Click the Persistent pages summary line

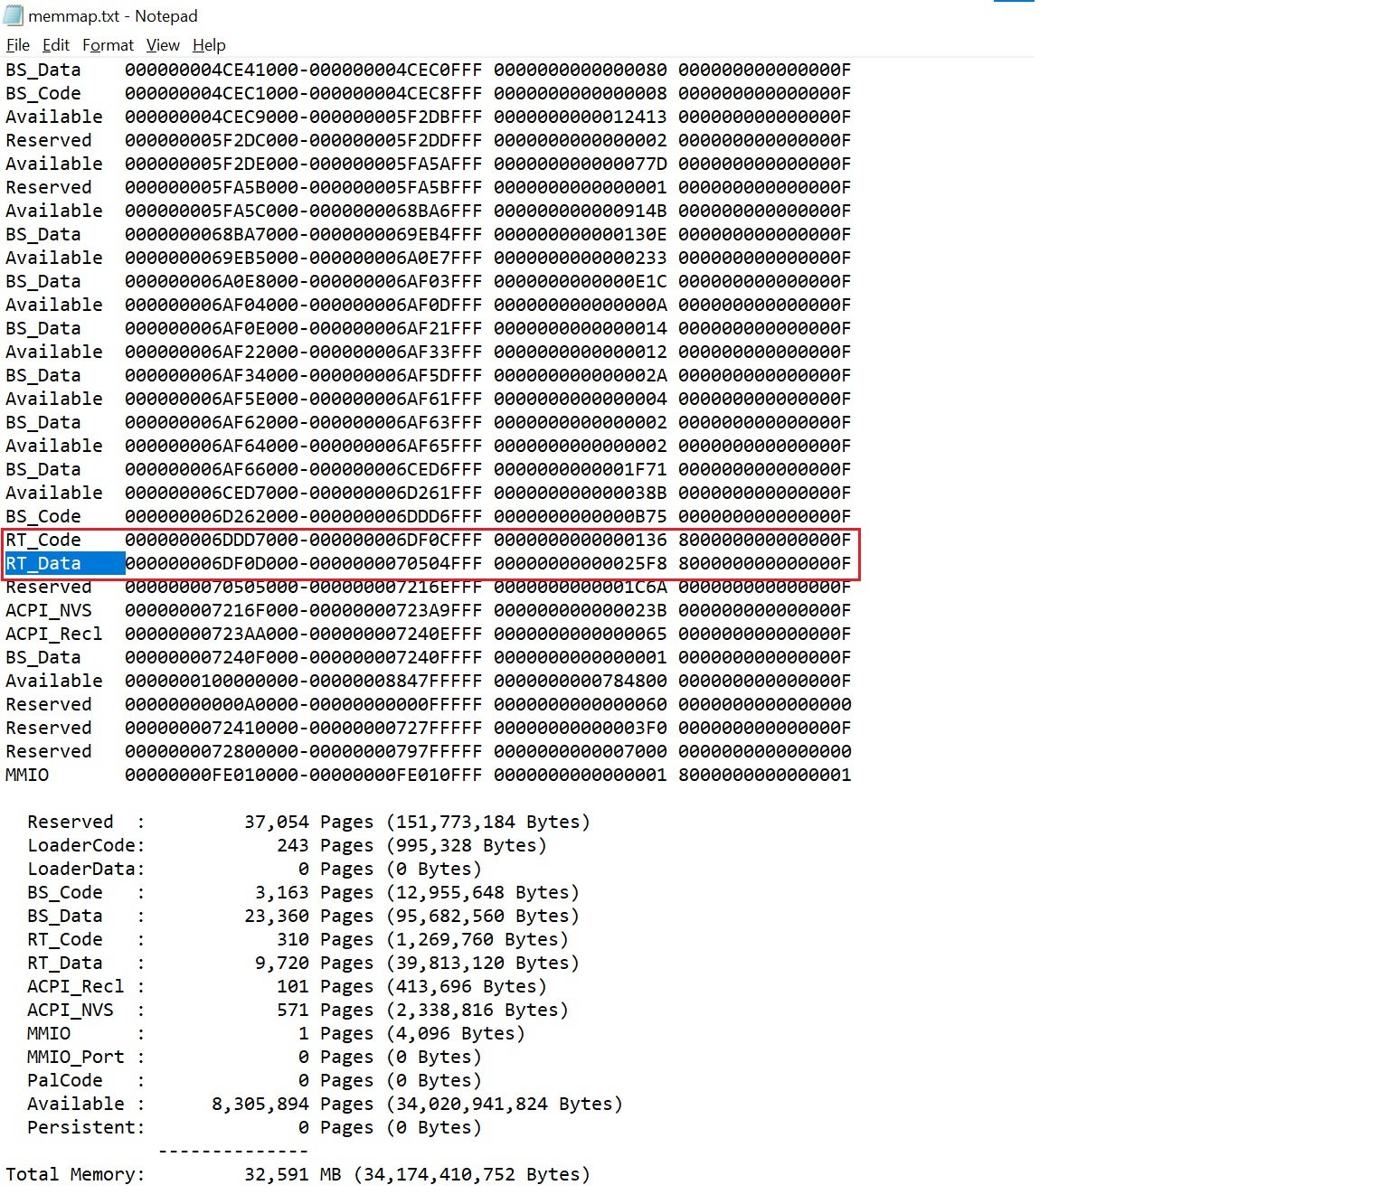pyautogui.click(x=254, y=1128)
